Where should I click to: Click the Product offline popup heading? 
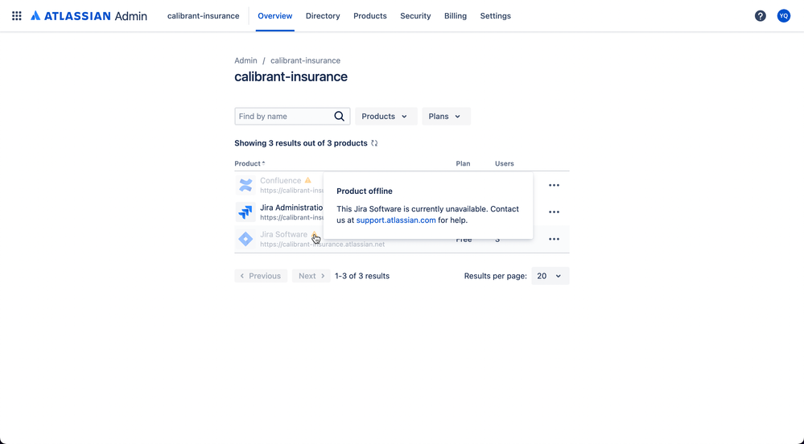[365, 191]
